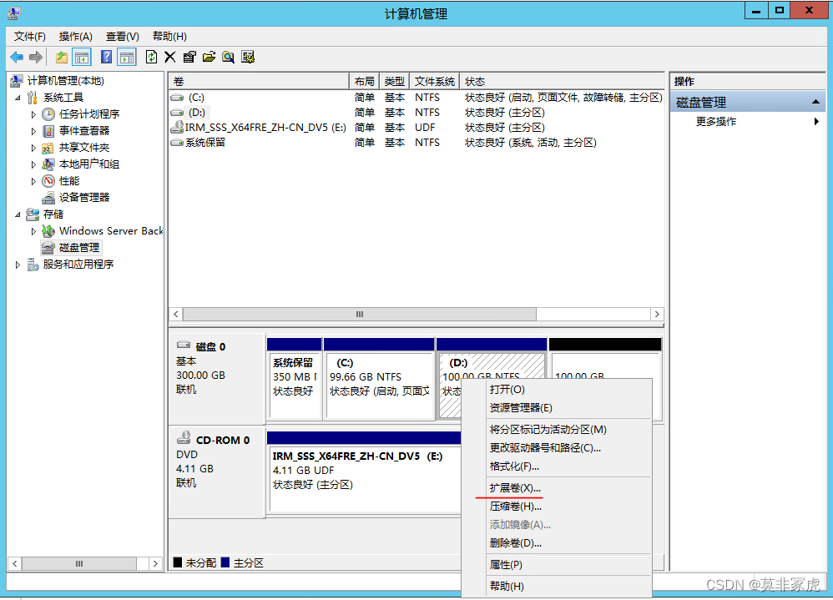Select the (D:) volume row in list
Screen dimensions: 833x600
[x=416, y=113]
